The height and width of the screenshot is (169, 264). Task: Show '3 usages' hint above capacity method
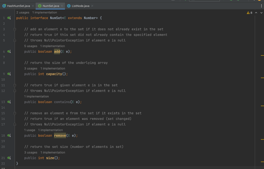(x=31, y=69)
